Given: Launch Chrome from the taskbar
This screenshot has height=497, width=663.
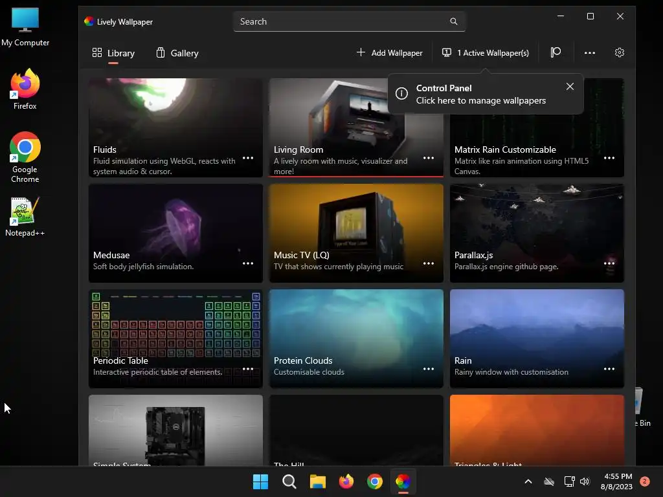Looking at the screenshot, I should tap(375, 481).
